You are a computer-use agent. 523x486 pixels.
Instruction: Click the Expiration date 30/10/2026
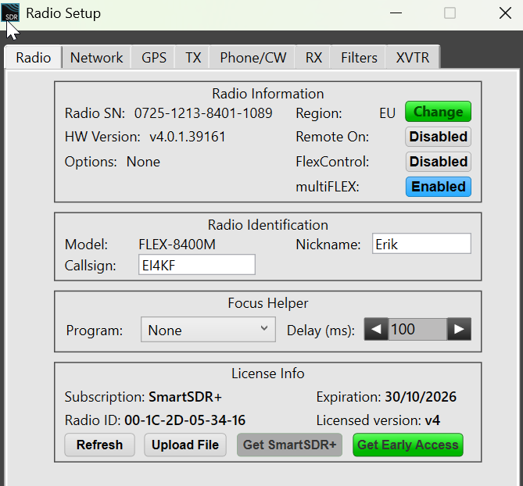point(421,397)
